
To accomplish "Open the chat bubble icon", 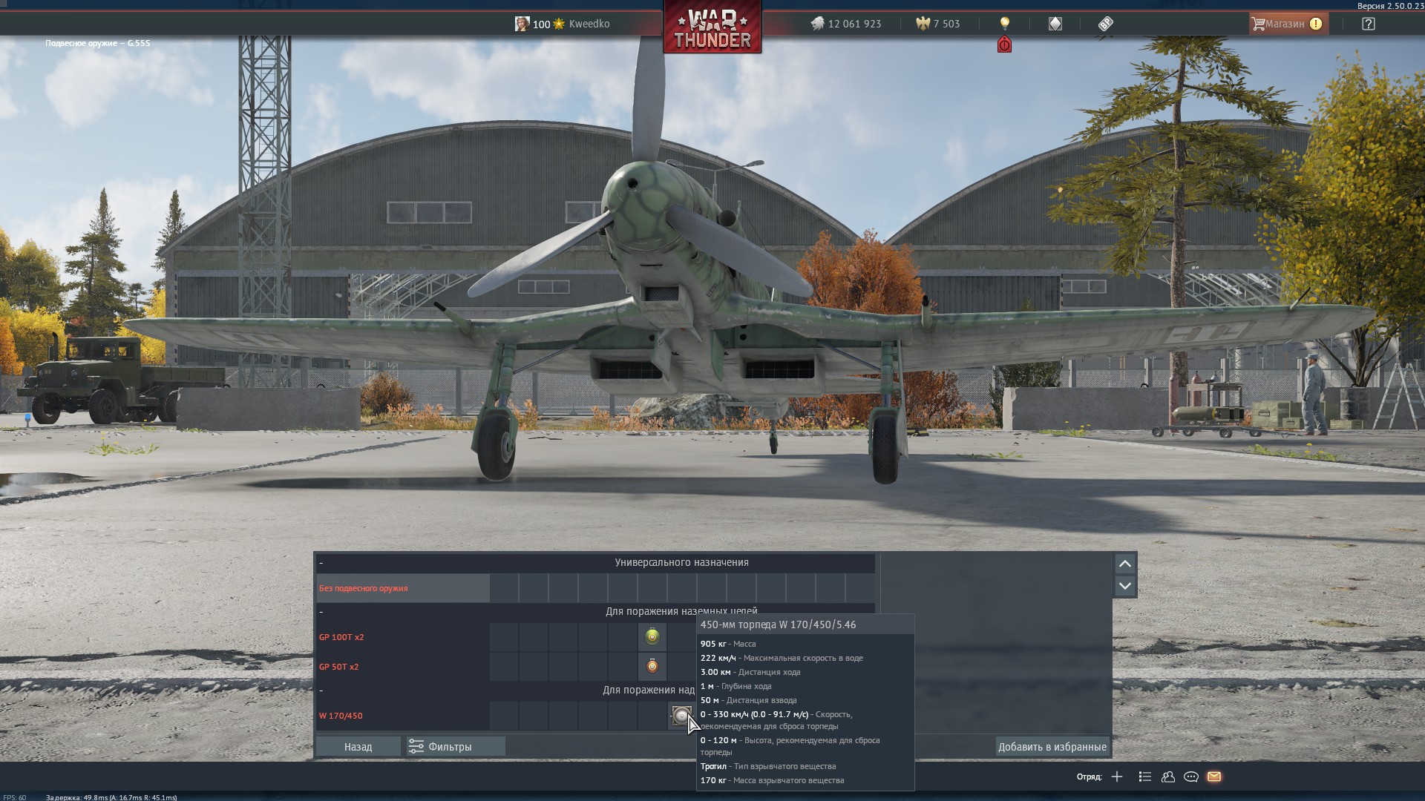I will (1190, 777).
